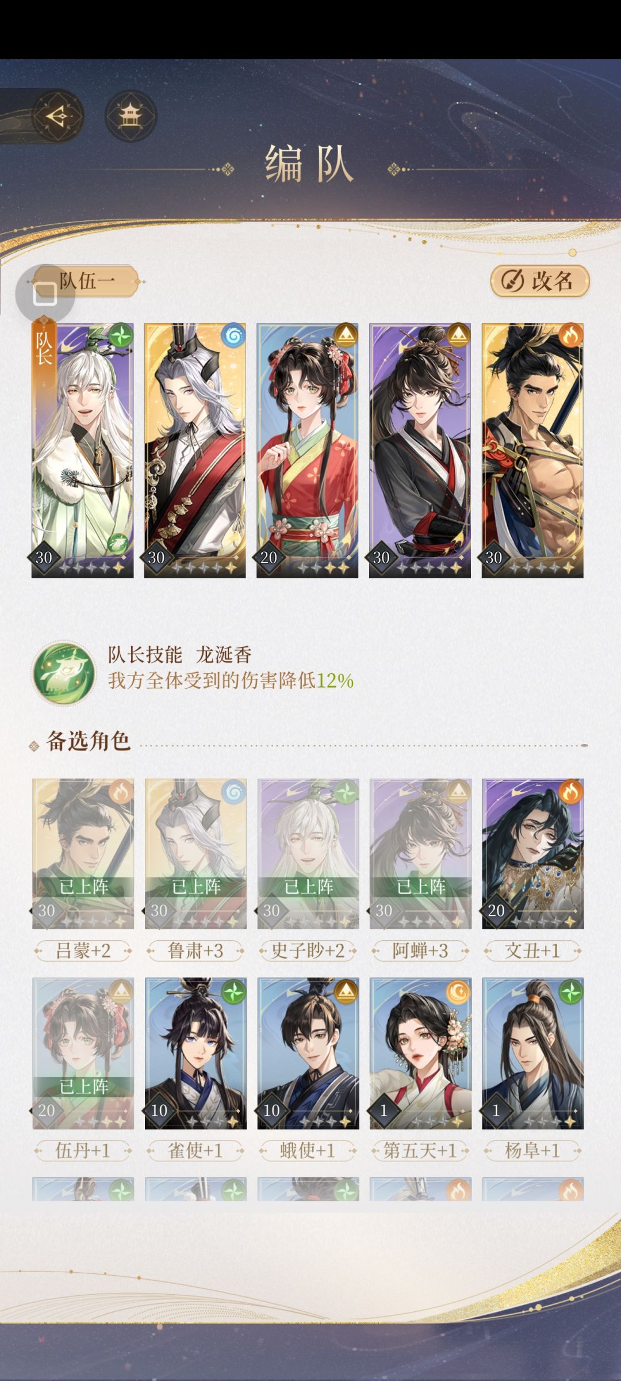The height and width of the screenshot is (1381, 621).
Task: Open the pavilion home icon
Action: (x=131, y=116)
